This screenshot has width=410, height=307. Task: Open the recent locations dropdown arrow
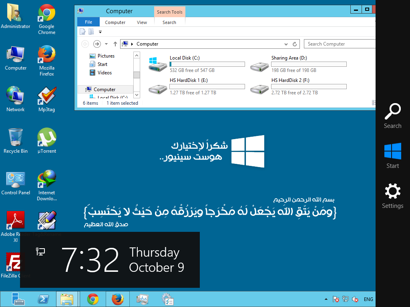click(x=106, y=44)
